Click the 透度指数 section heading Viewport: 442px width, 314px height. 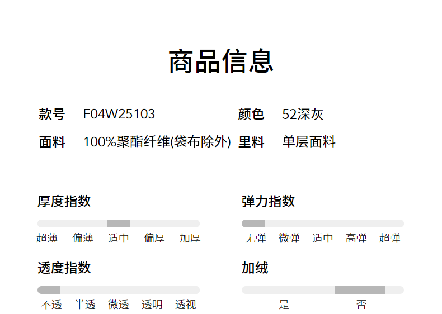(64, 268)
